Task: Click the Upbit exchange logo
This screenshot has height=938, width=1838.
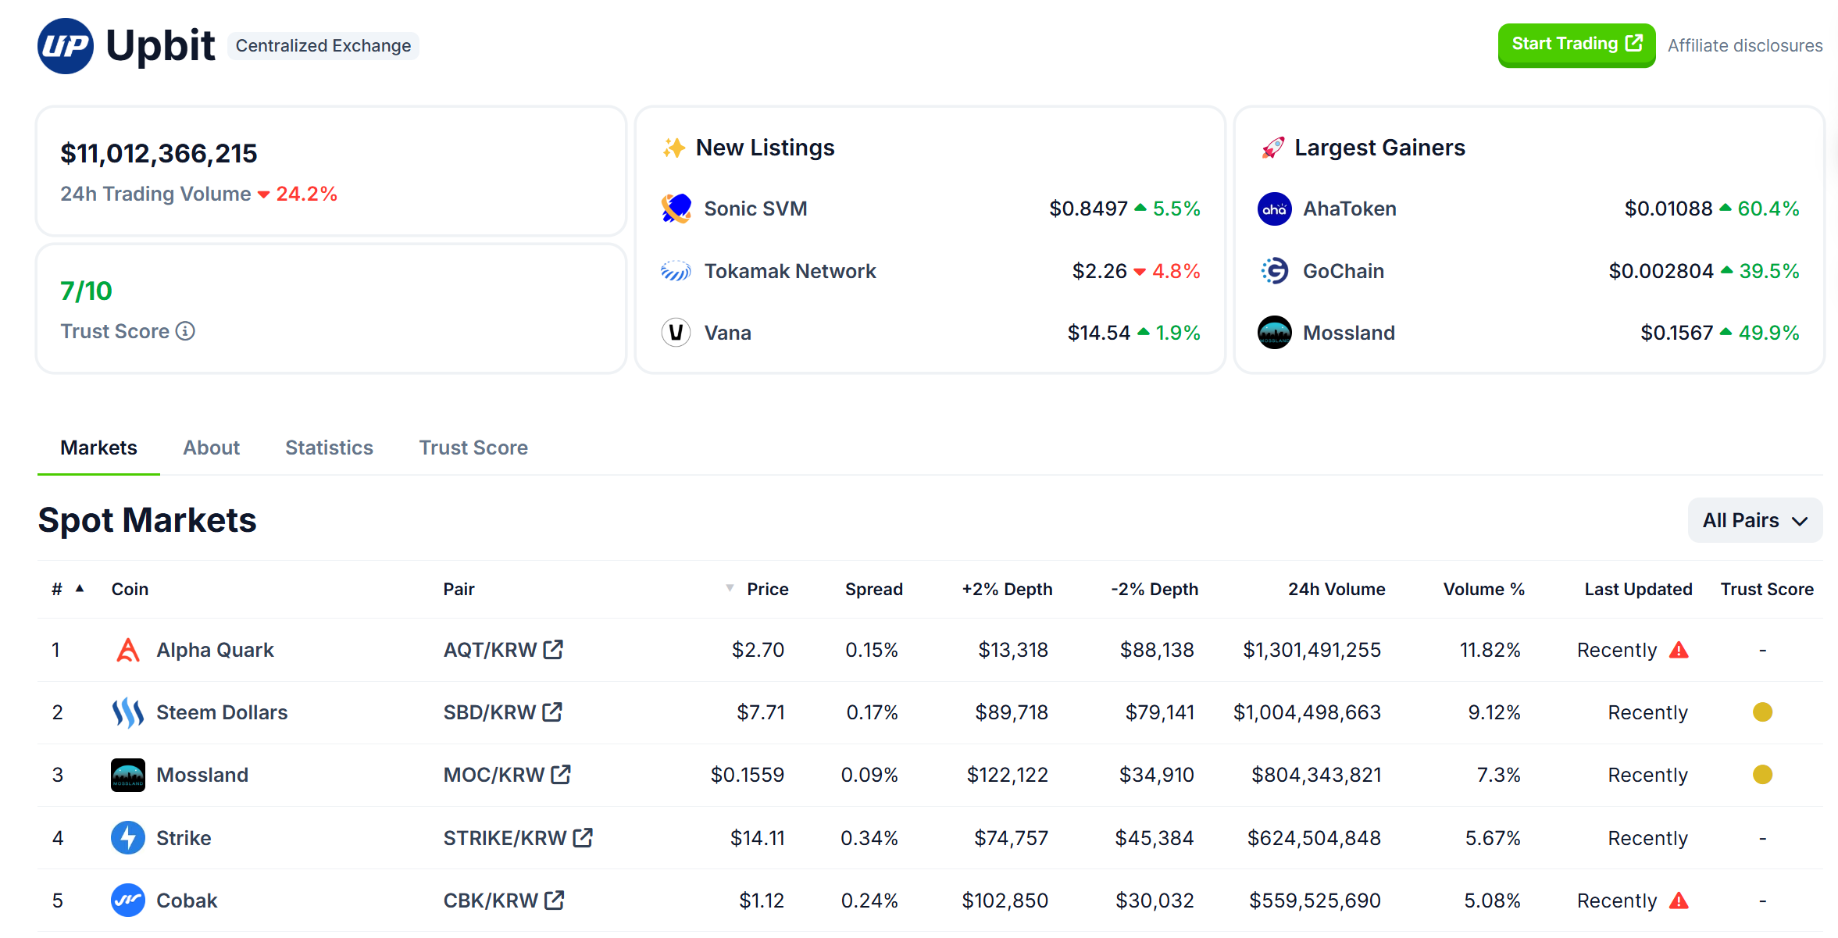Action: coord(66,45)
